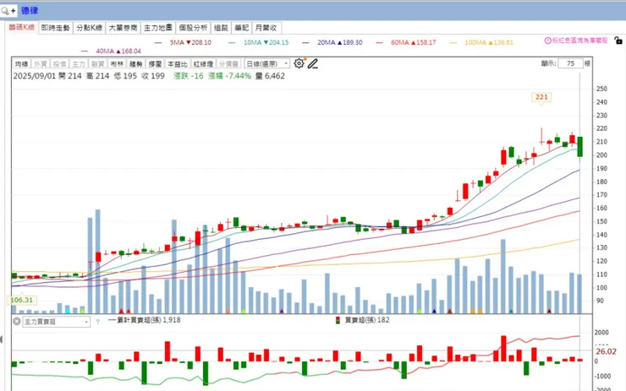Toggle the padlock lock icon

[x=618, y=41]
